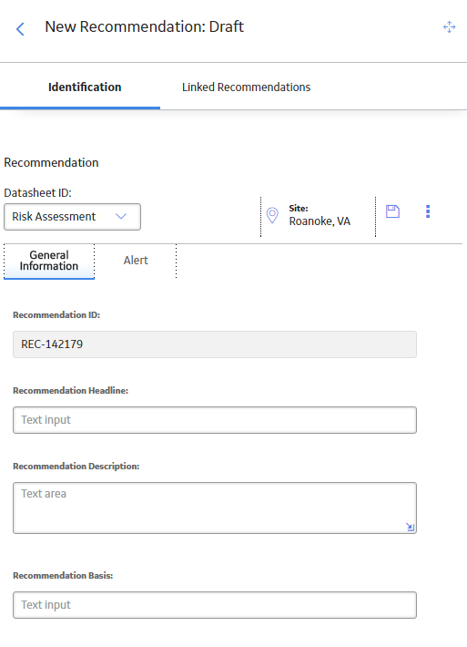Expand the Datasheet ID Risk Assessment dropdown
This screenshot has width=467, height=647.
[72, 217]
